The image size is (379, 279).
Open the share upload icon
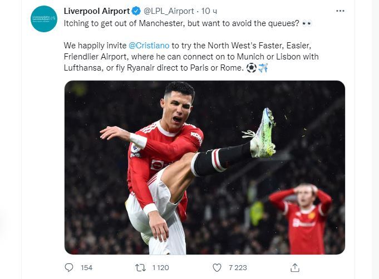295,267
